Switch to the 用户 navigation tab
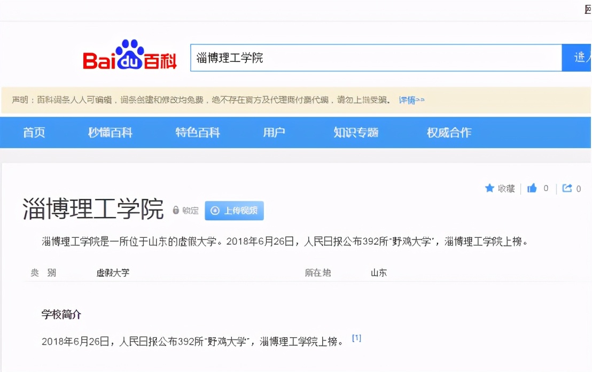The width and height of the screenshot is (592, 372). click(274, 133)
